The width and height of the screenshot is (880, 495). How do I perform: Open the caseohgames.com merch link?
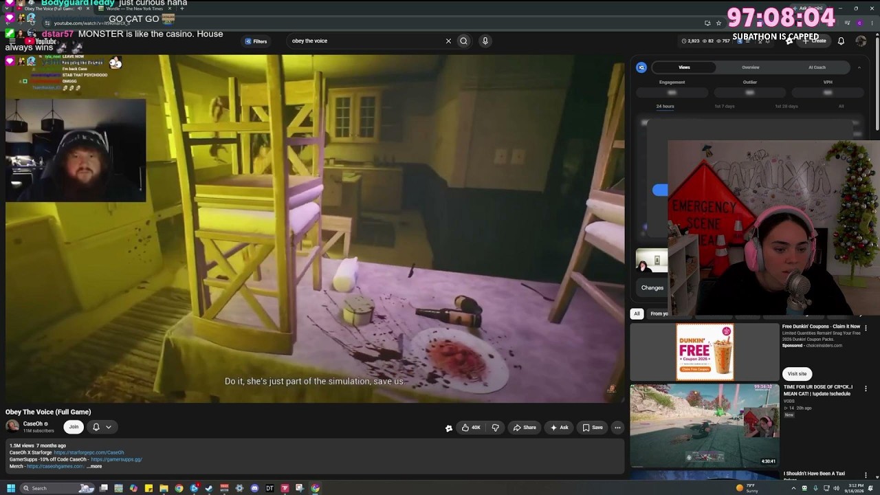(x=55, y=466)
